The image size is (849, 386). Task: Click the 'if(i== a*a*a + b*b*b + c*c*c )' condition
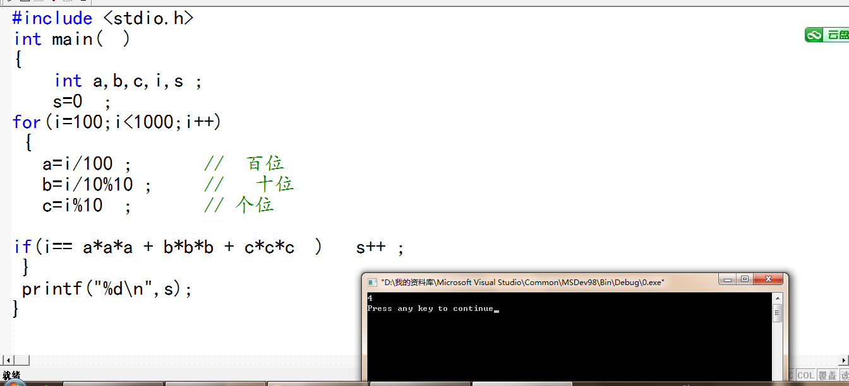(x=167, y=247)
